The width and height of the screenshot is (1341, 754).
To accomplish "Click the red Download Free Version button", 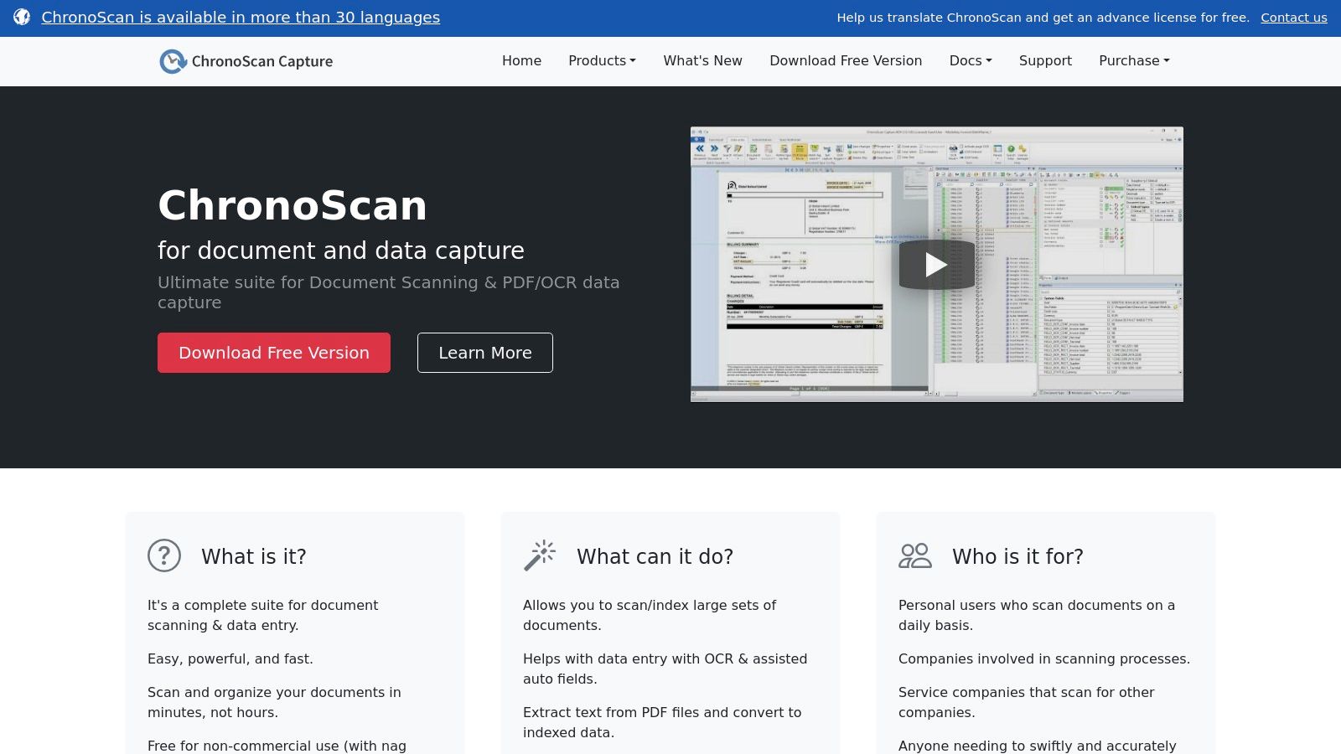I will click(x=274, y=353).
